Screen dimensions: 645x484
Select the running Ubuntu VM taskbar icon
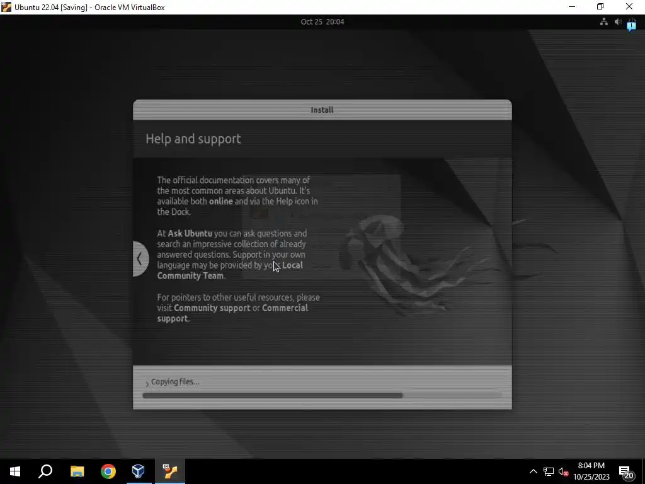pos(170,471)
